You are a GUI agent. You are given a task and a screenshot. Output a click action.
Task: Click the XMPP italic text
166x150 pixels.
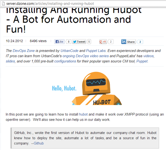pos(129,114)
